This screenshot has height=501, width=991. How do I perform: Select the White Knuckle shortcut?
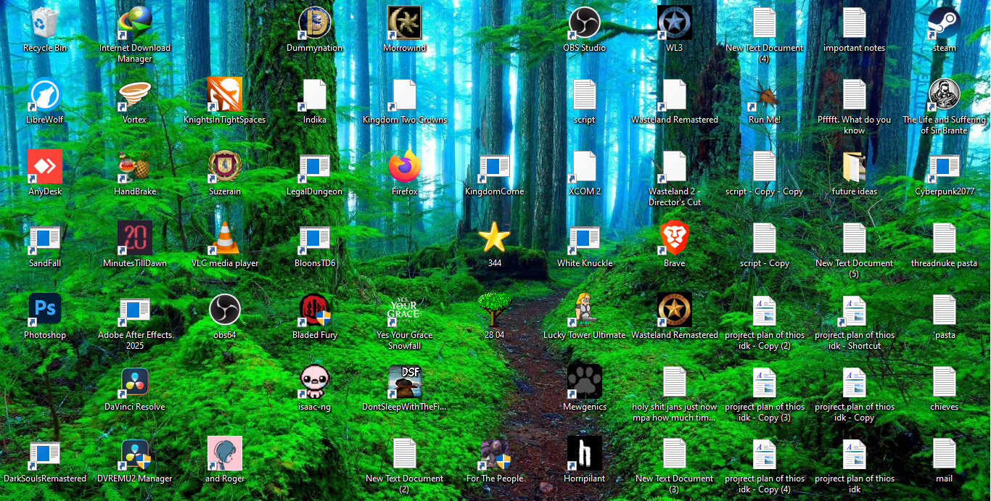[x=585, y=238]
